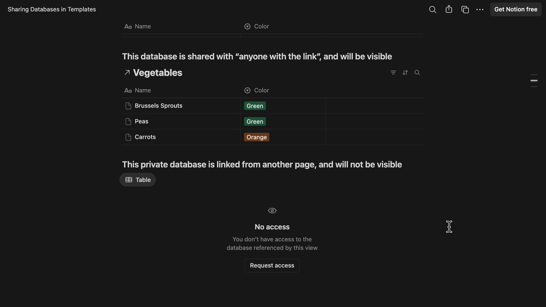
Task: Share the page using the share icon
Action: pos(449,9)
